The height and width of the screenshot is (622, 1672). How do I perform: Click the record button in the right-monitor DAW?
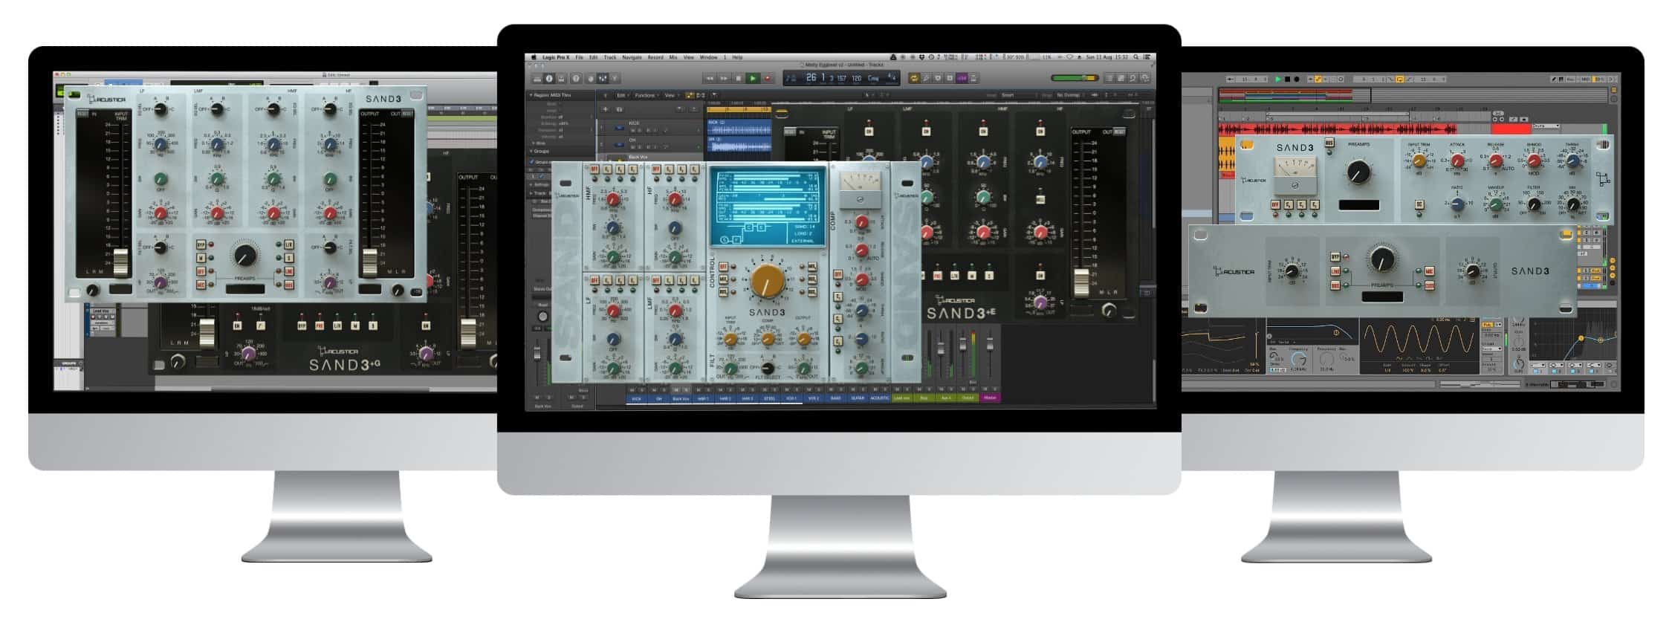(x=1297, y=79)
